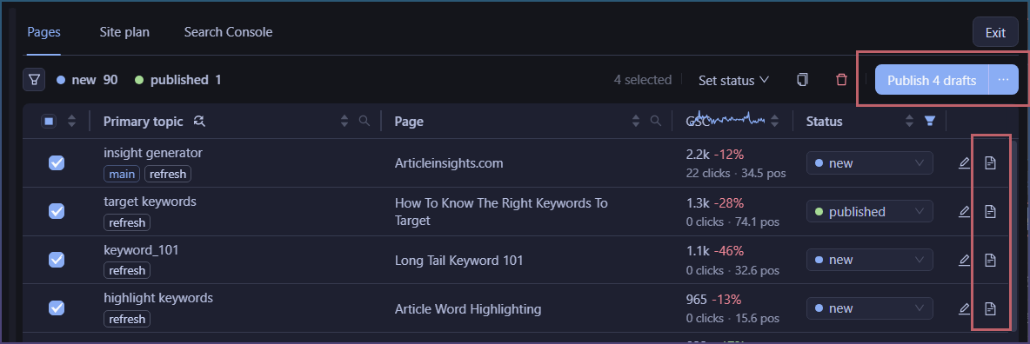Open status dropdown for Long Tail Keyword 101
The width and height of the screenshot is (1030, 344).
pos(870,260)
